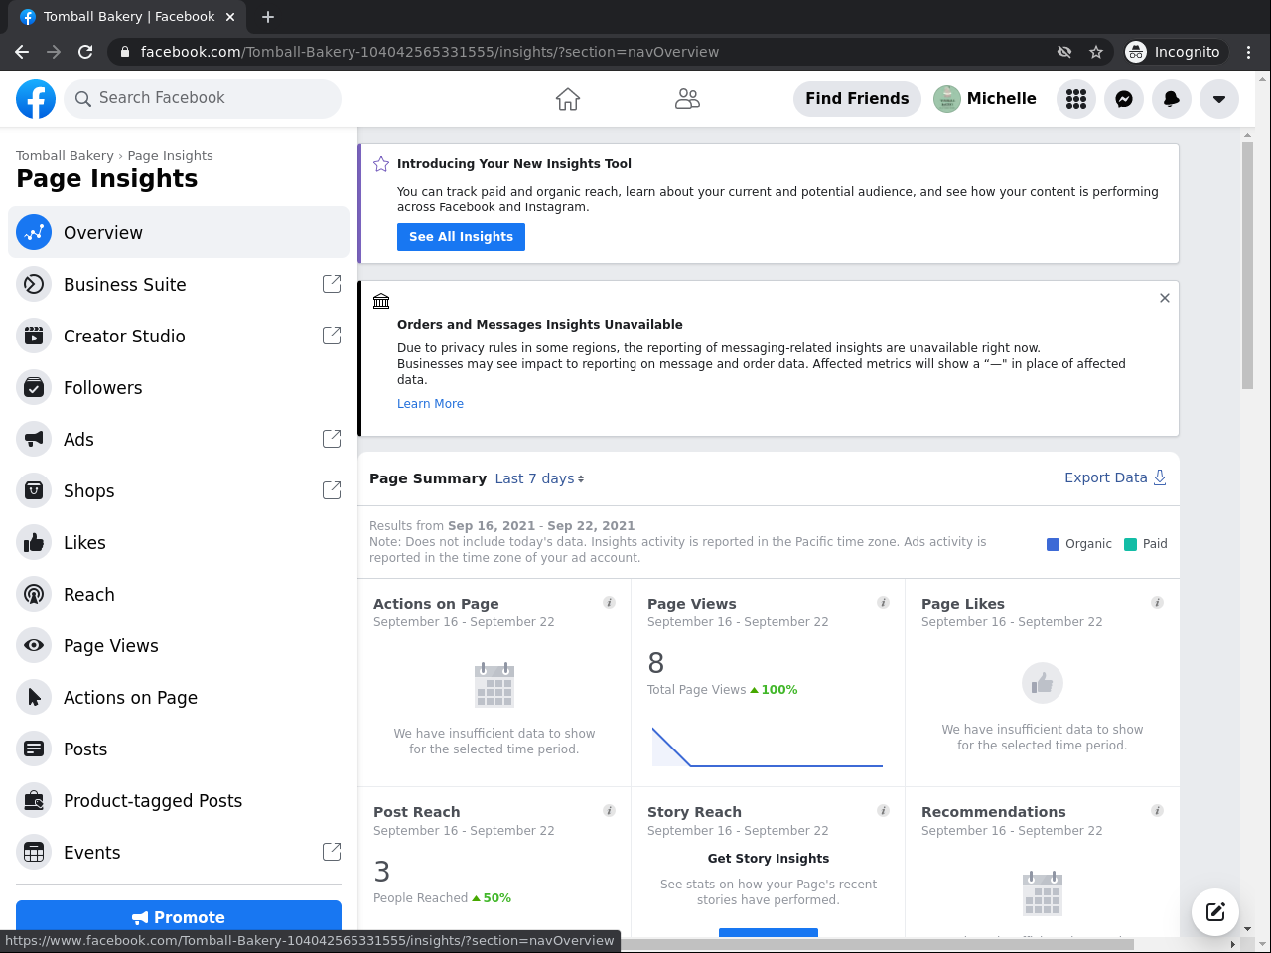This screenshot has height=953, width=1271.
Task: Select Followers in the Insights sidebar
Action: [102, 388]
